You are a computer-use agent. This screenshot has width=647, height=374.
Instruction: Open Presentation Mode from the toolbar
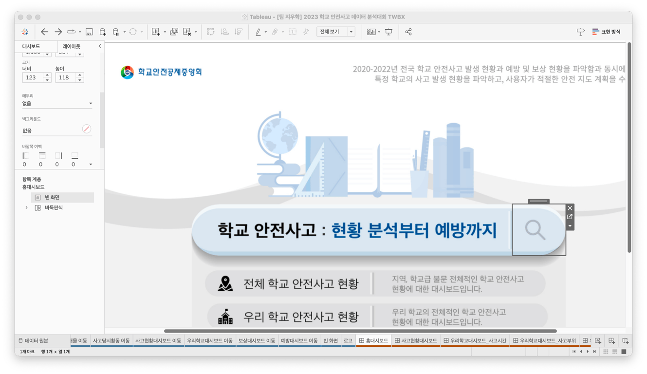[x=389, y=32]
